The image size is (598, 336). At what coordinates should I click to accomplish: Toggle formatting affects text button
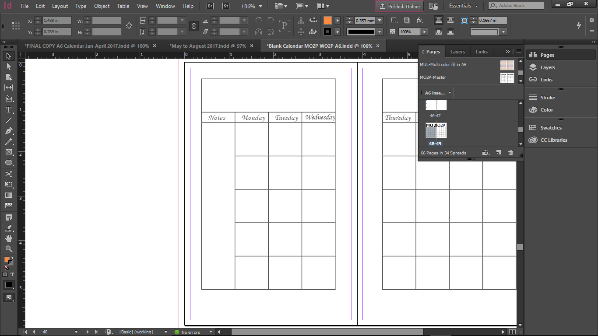coord(12,274)
